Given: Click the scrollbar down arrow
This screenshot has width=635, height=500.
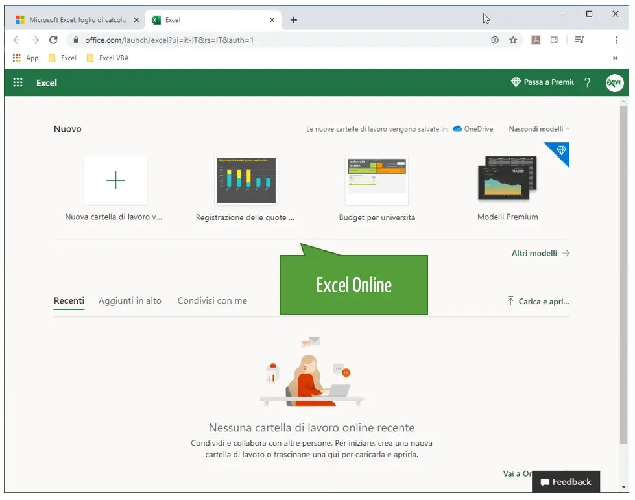Looking at the screenshot, I should [x=624, y=487].
